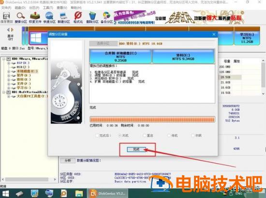Expand the 软件(D:) tree node
Image resolution: width=266 pixels, height=198 pixels.
pos(9,76)
